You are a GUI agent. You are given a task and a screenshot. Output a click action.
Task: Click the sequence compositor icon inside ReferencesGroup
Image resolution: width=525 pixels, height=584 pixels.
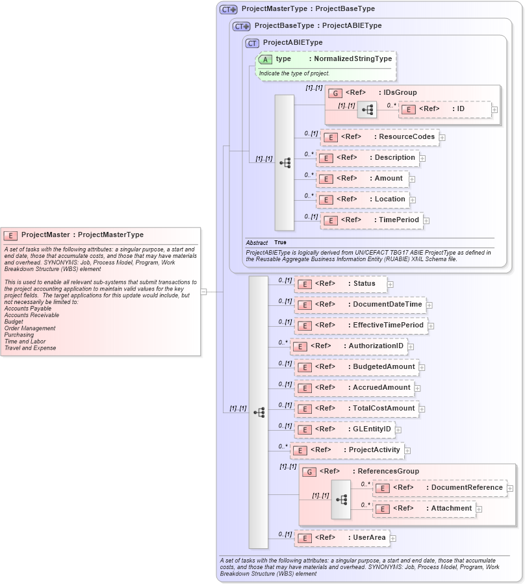coord(340,499)
